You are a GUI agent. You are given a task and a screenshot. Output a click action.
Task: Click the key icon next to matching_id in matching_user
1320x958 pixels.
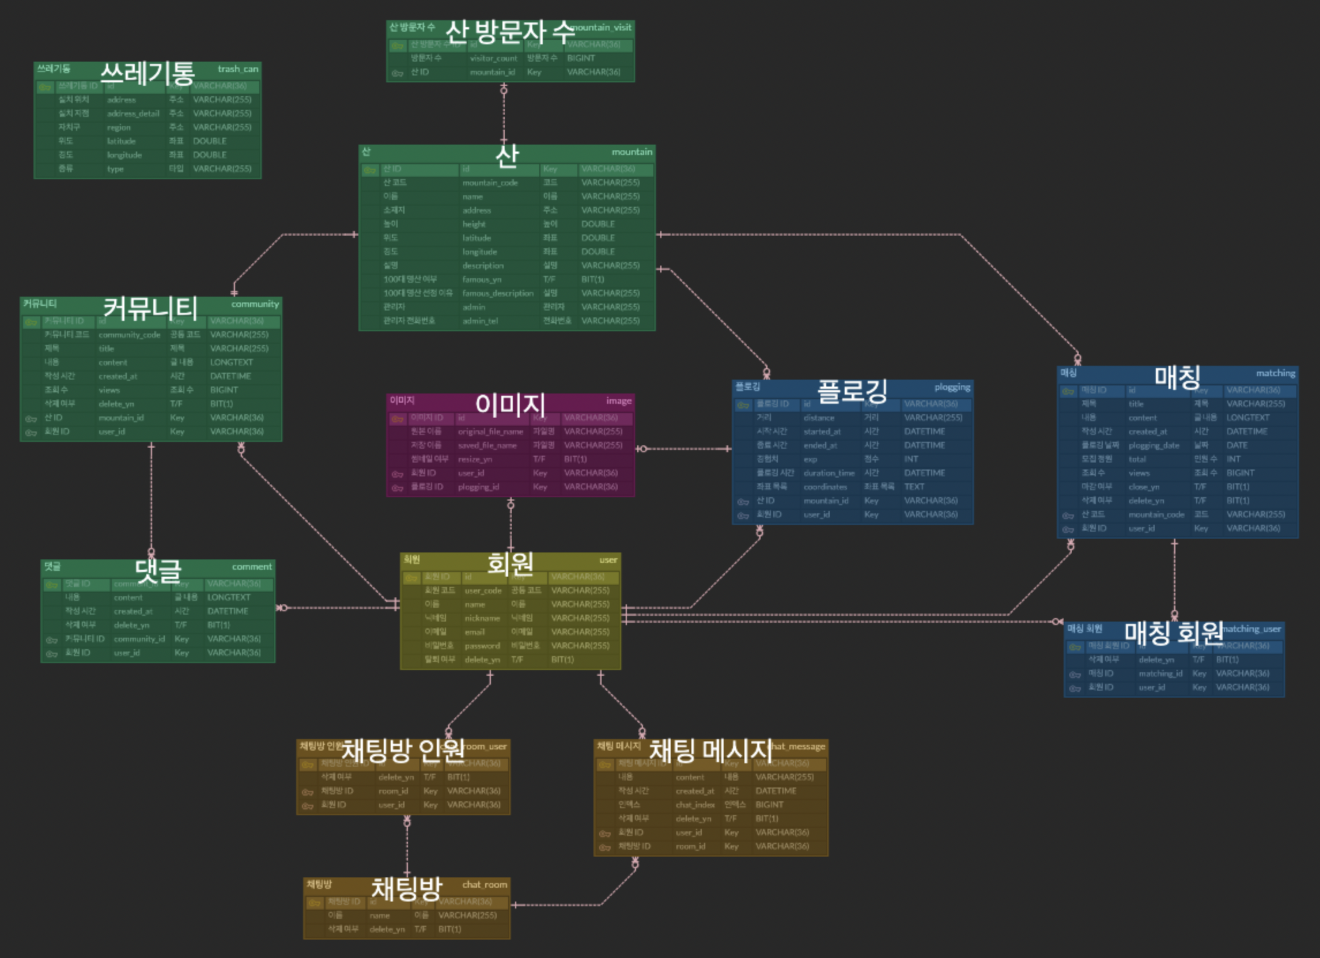(1075, 674)
